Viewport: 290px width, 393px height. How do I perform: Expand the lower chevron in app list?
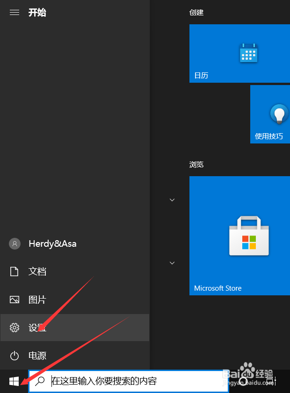click(172, 263)
